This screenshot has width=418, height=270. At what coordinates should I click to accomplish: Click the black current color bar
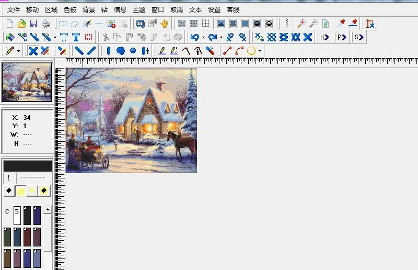28,166
